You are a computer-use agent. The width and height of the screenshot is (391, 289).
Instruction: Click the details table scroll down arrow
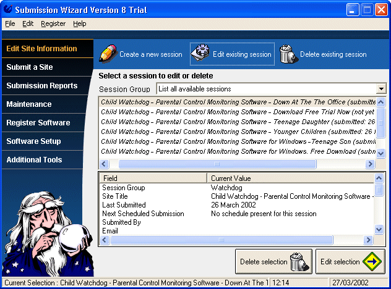379,229
